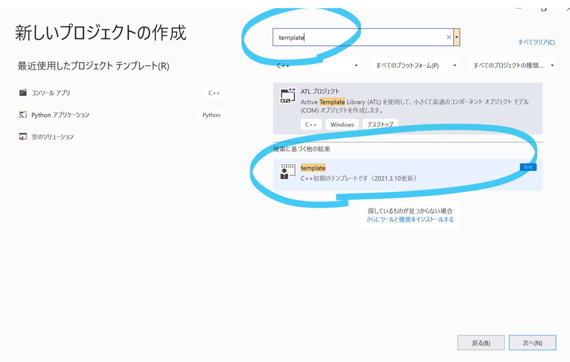This screenshot has height=362, width=570.
Task: Expand the すべてのプロジェクトの種類 dropdown
Action: 512,65
